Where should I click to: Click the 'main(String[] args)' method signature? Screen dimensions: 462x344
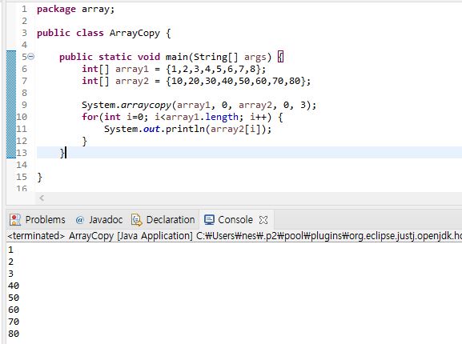pos(219,57)
